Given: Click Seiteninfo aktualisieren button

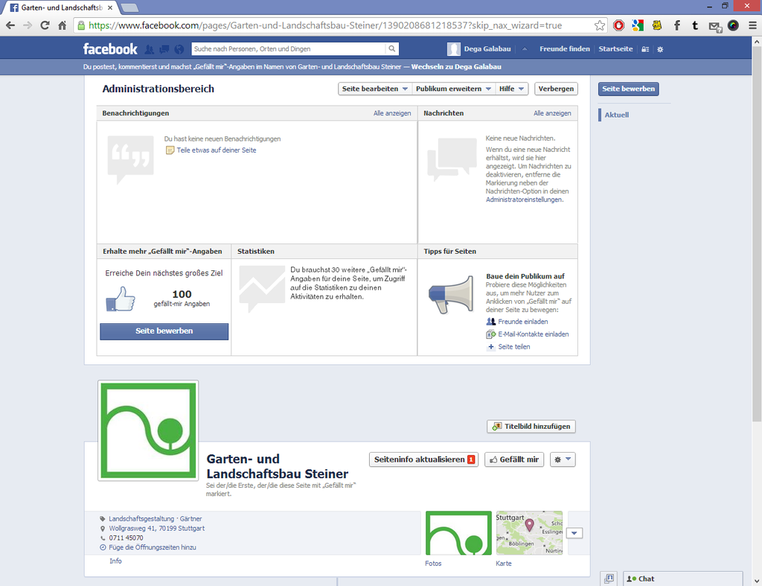Looking at the screenshot, I should pos(423,459).
